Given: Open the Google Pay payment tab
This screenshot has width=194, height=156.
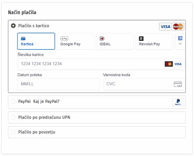Looking at the screenshot, I should pos(75,41).
